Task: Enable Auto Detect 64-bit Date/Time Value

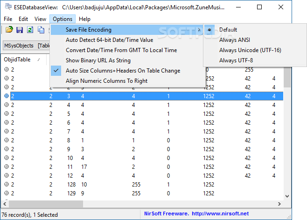Action: click(109, 40)
